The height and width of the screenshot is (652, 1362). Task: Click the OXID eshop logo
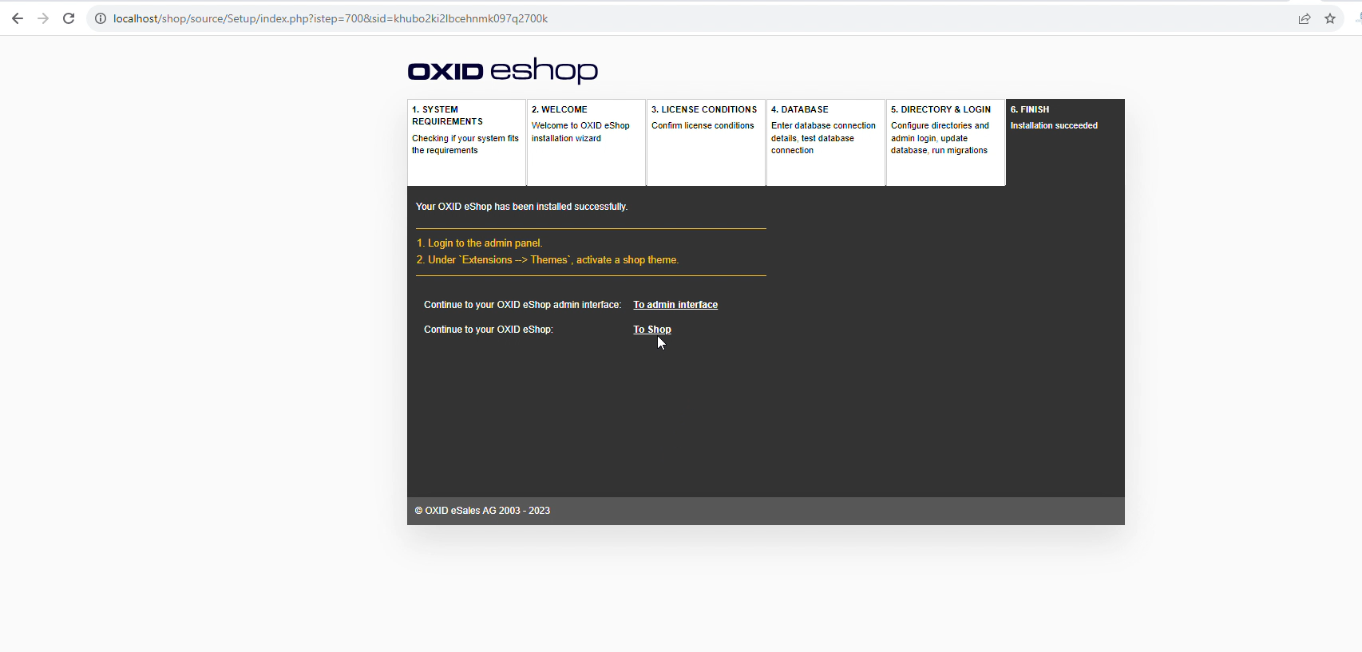(502, 71)
